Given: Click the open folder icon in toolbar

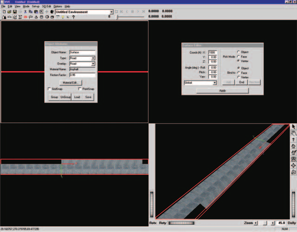Looking at the screenshot, I should point(9,12).
